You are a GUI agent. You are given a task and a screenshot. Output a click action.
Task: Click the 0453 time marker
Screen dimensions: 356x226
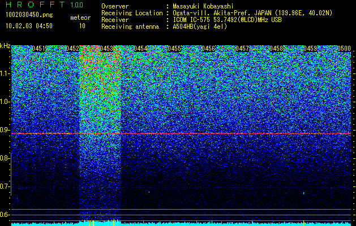tap(106, 49)
